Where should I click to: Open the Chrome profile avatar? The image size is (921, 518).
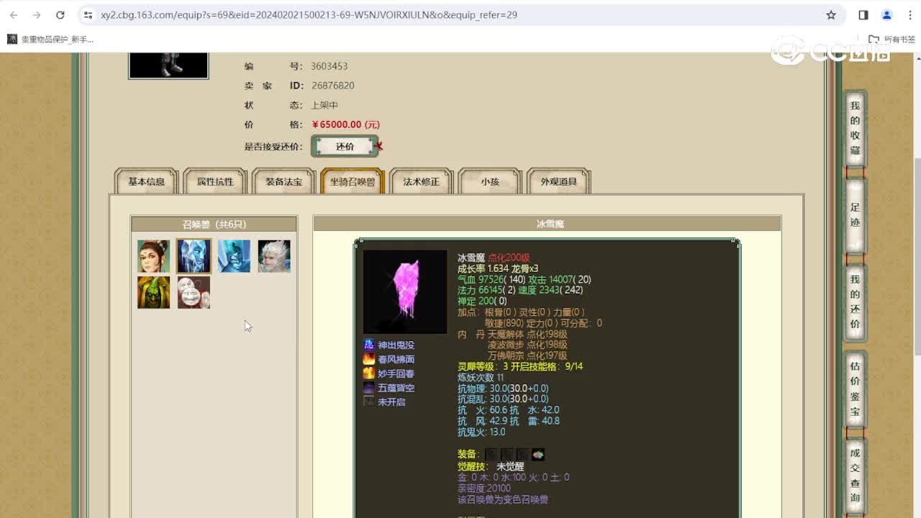click(x=886, y=14)
